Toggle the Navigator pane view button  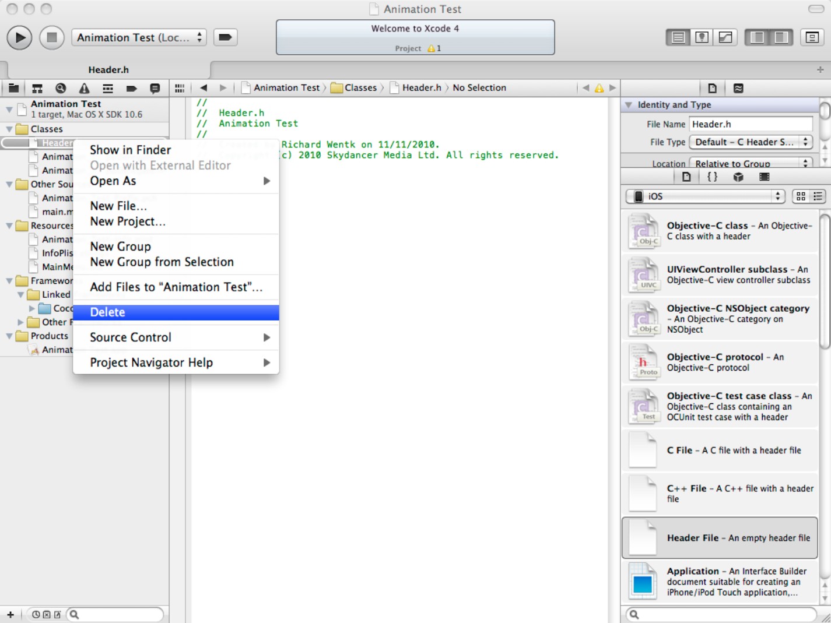(x=758, y=37)
